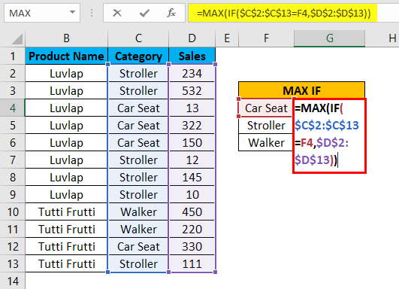Select row 7 header
The image size is (399, 289).
pyautogui.click(x=13, y=160)
